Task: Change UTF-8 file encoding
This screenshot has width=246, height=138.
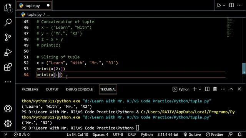Action: point(118,135)
